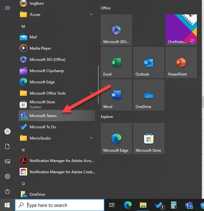Image resolution: width=204 pixels, height=211 pixels.
Task: Open the PowerPoint tile
Action: pyautogui.click(x=181, y=62)
